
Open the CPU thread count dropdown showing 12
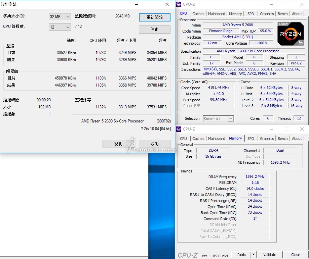tap(60, 27)
